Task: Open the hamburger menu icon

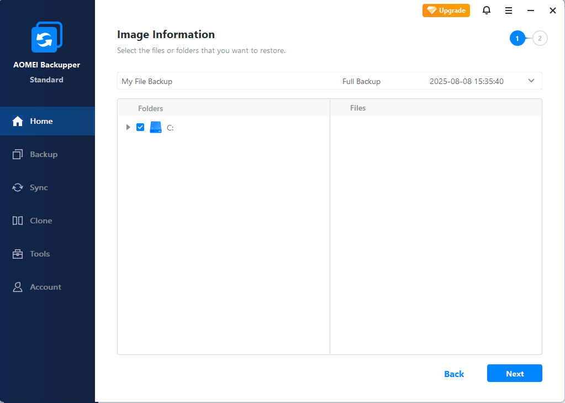Action: (509, 11)
